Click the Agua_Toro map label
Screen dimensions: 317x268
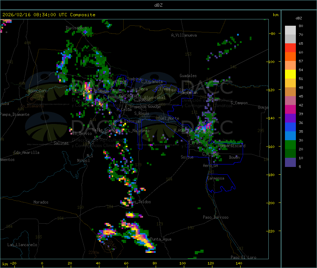pos(38,91)
